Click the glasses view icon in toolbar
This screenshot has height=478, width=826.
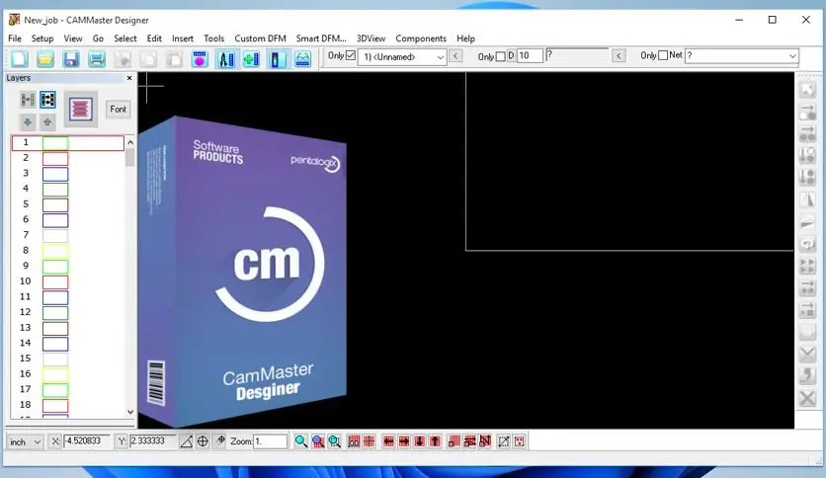[303, 59]
